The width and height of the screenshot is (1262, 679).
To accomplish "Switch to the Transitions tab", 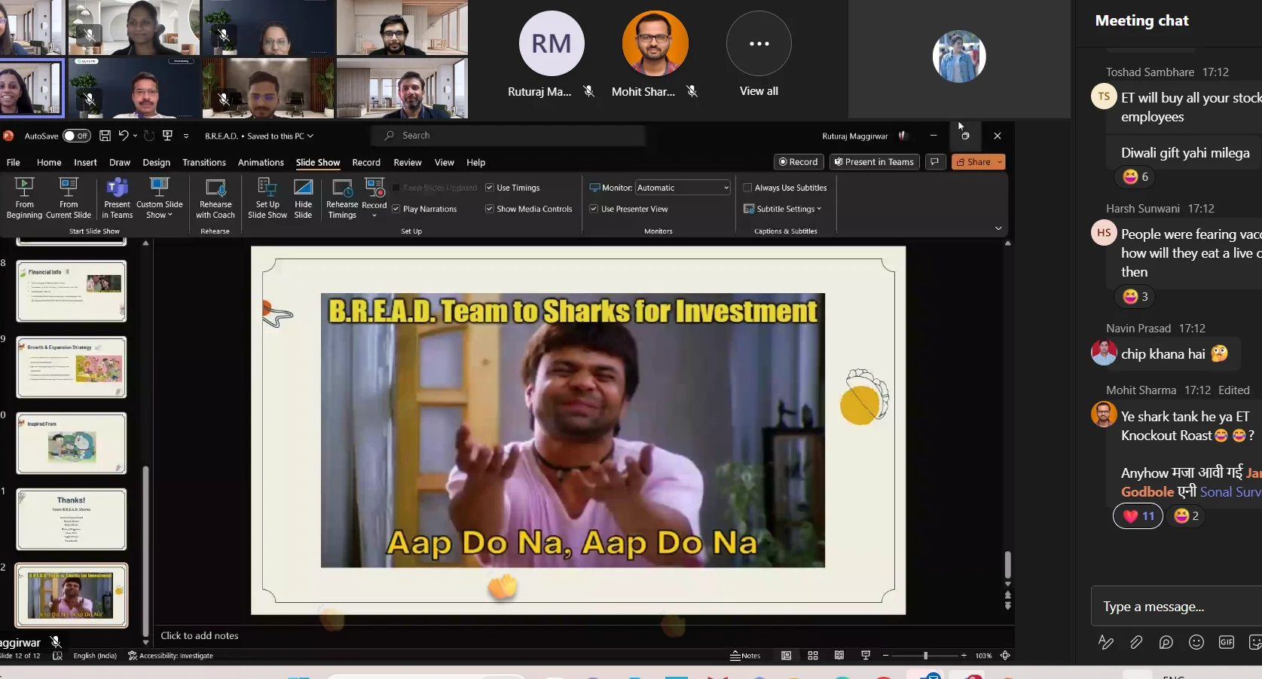I will coord(204,162).
